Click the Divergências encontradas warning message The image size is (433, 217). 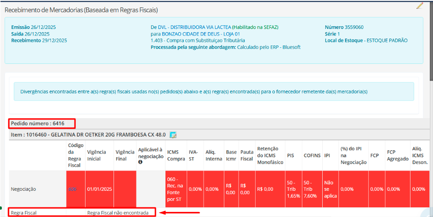194,91
